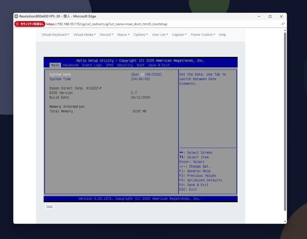Select the IPMI tab in the setup utility
This screenshot has width=307, height=239.
click(109, 65)
